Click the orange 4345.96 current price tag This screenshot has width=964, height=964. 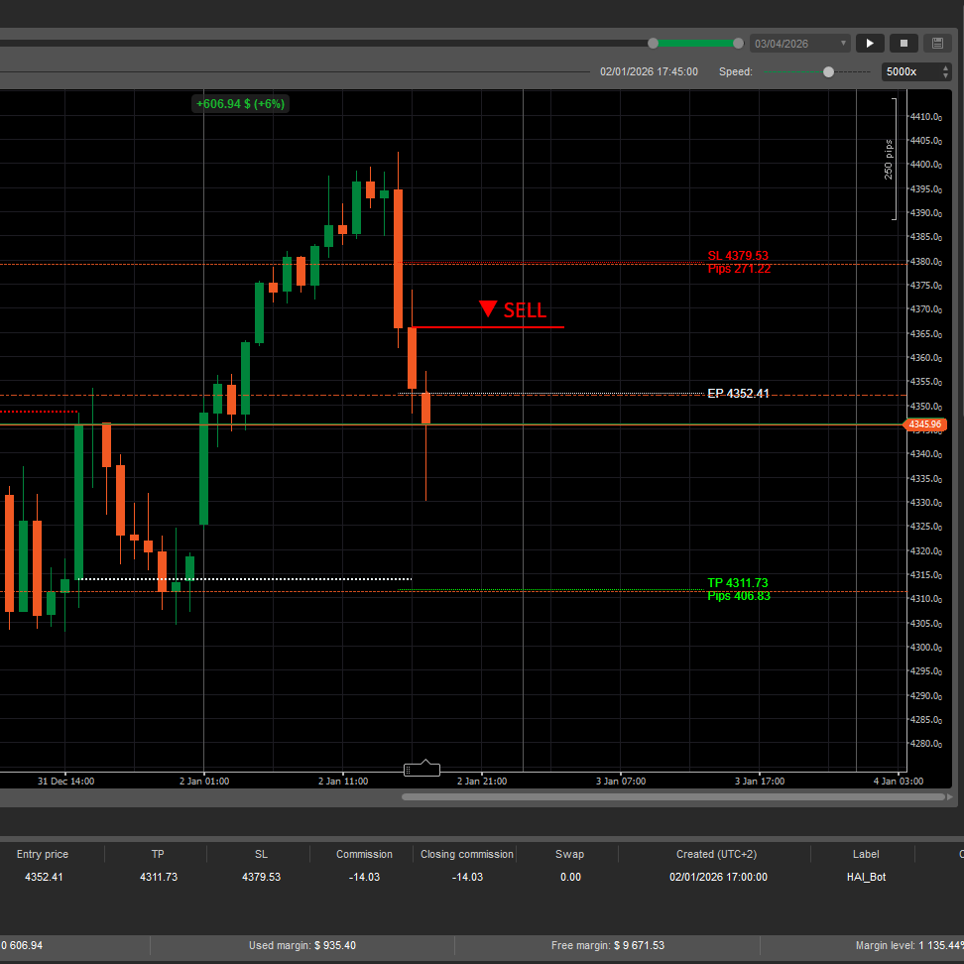click(924, 424)
